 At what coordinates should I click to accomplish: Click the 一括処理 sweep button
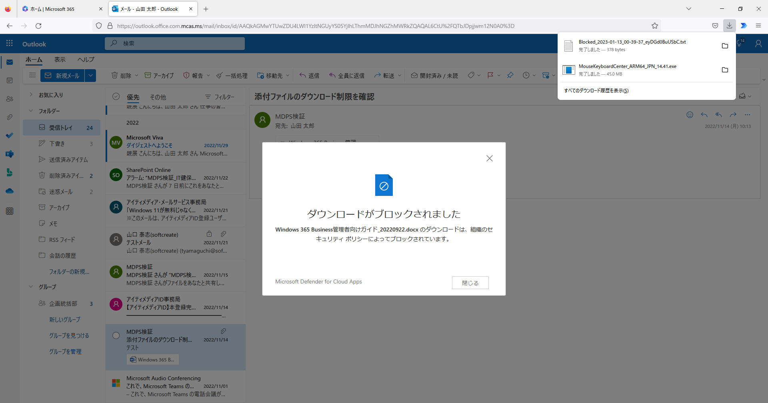(x=232, y=76)
